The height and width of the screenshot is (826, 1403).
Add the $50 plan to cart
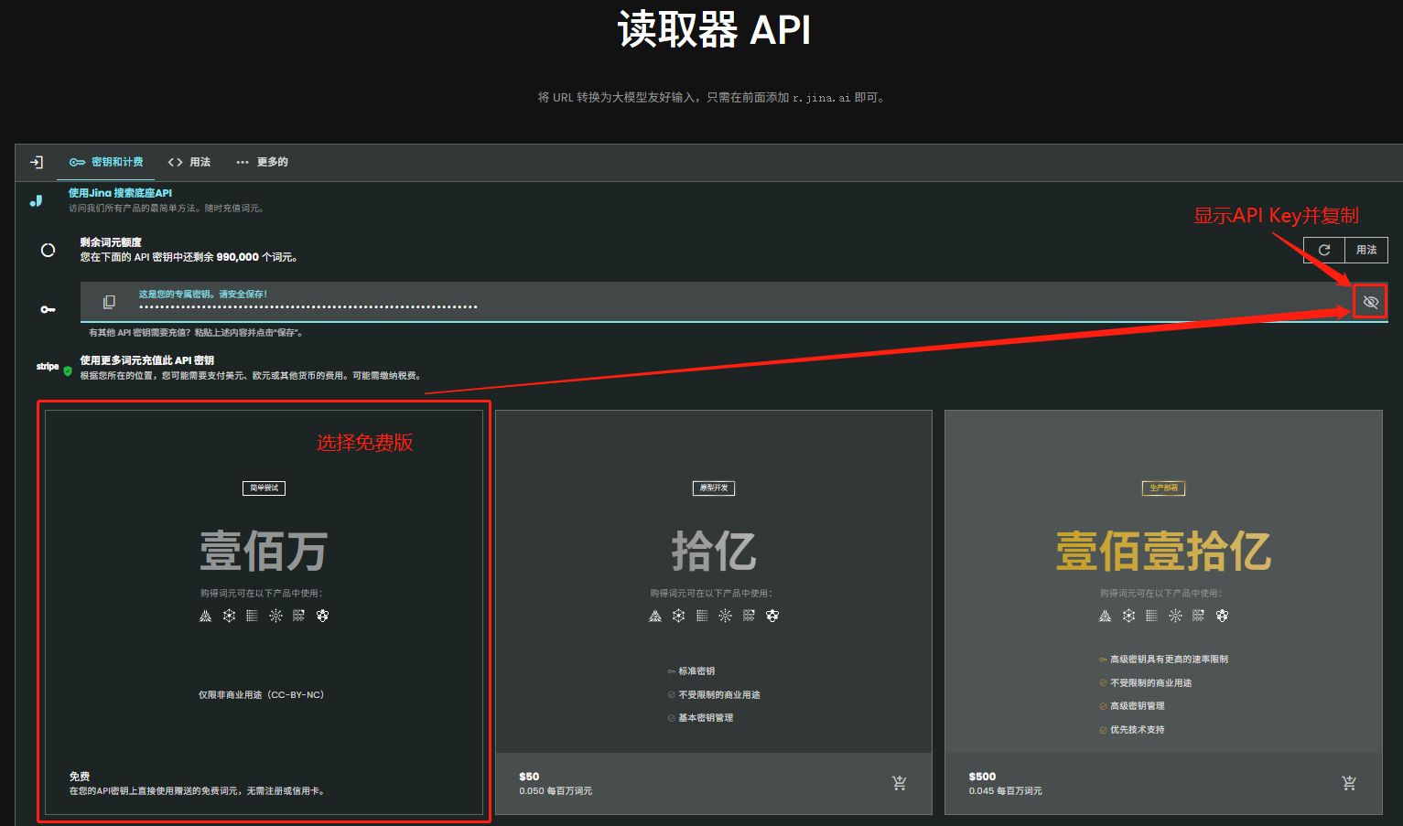899,783
